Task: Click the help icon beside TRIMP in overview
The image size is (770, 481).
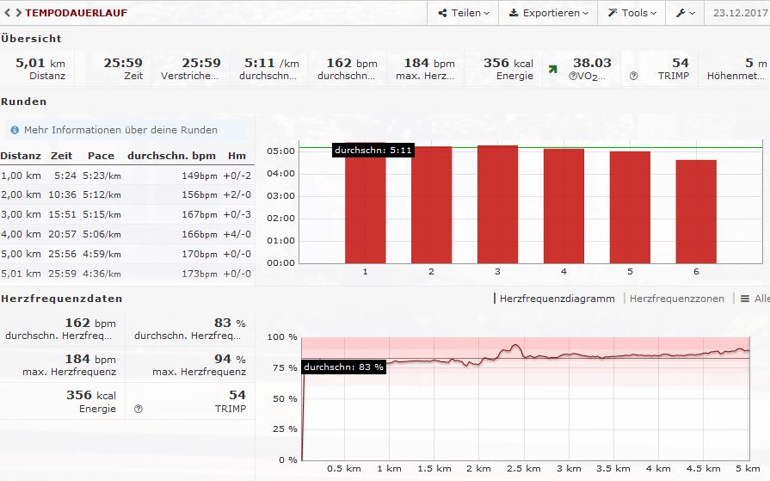Action: [634, 76]
